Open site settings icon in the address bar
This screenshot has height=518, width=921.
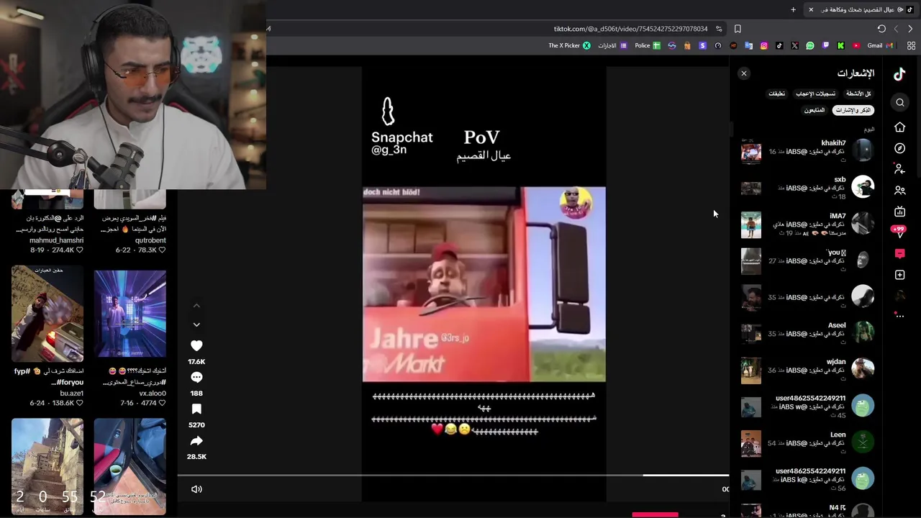coord(718,29)
